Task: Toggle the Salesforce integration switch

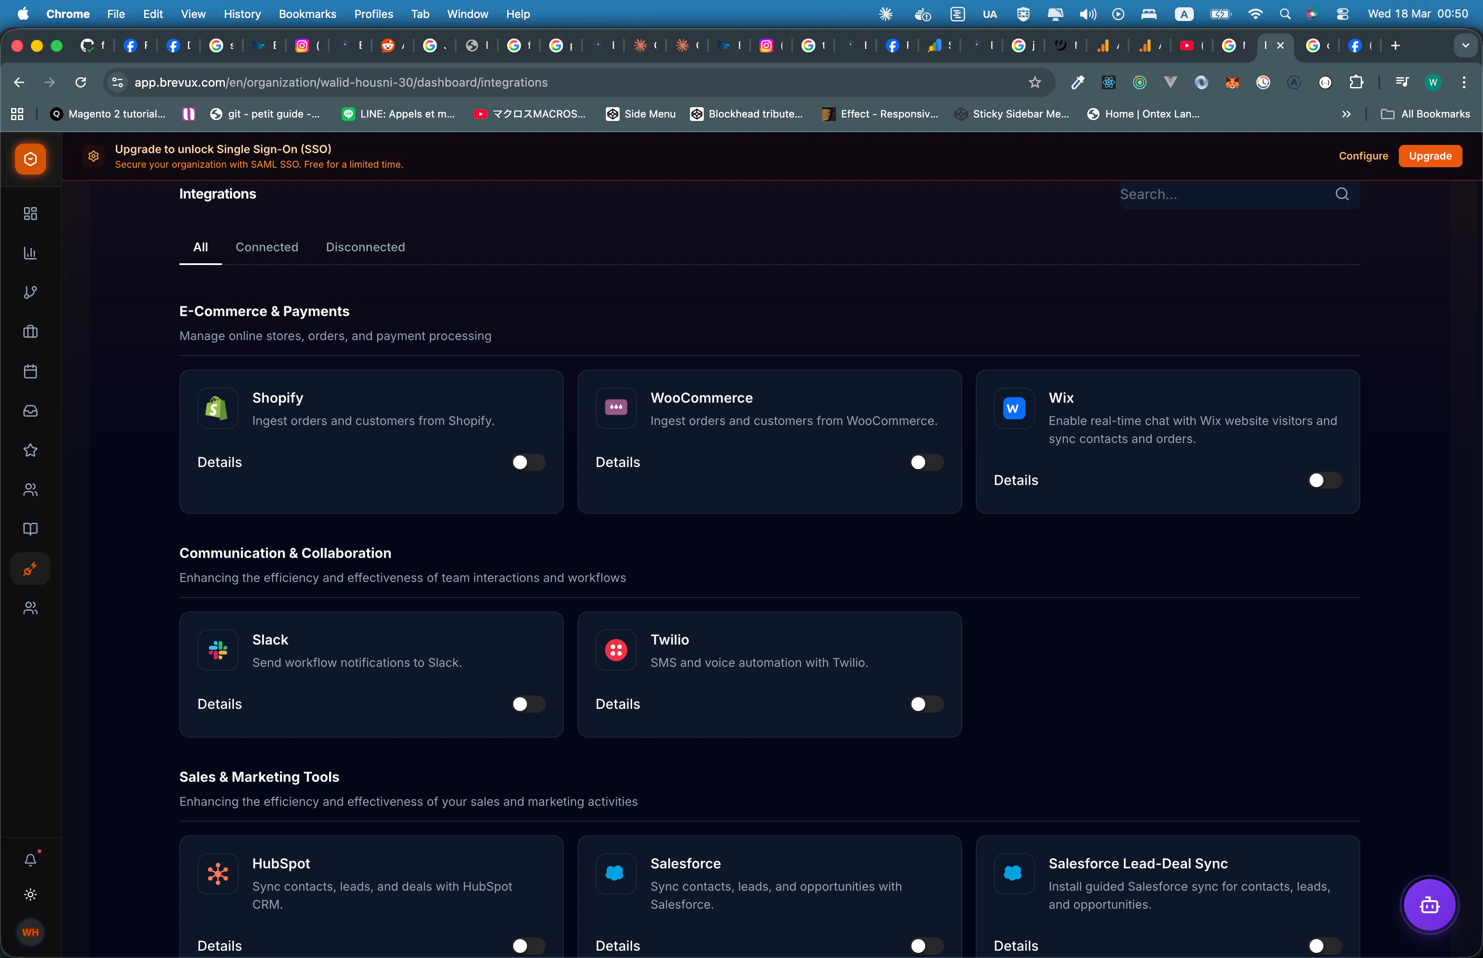Action: (x=926, y=946)
